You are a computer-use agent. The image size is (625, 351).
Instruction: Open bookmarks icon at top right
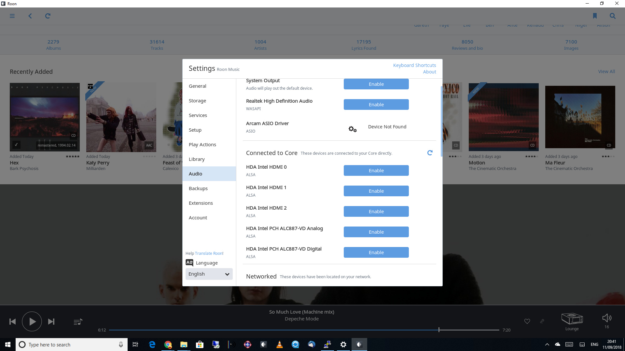pyautogui.click(x=595, y=16)
